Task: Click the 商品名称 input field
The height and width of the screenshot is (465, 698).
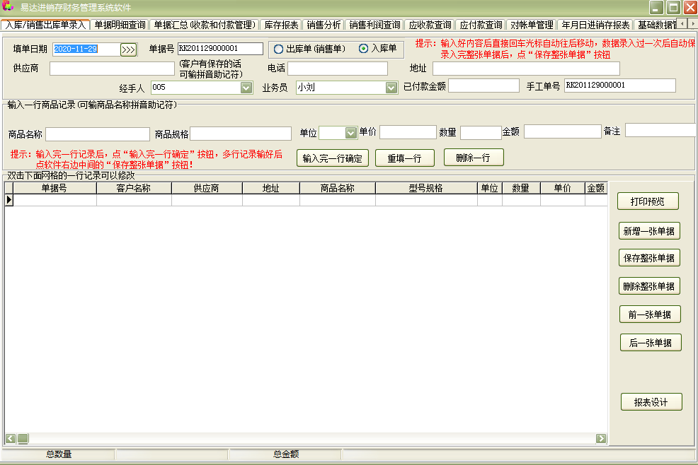Action: tap(98, 134)
